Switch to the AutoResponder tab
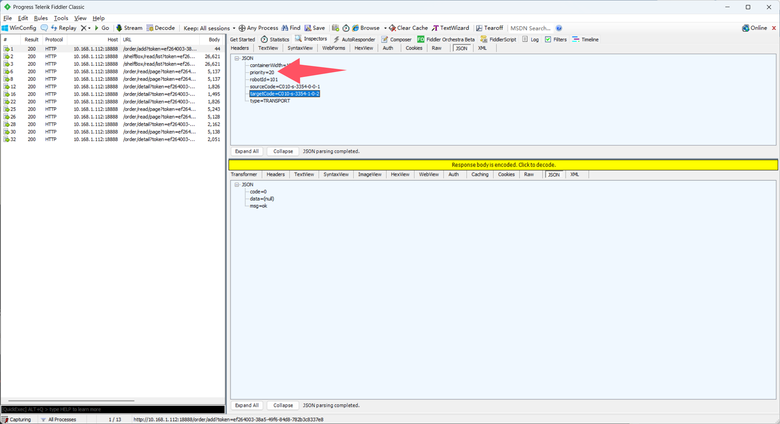This screenshot has height=424, width=780. click(354, 39)
